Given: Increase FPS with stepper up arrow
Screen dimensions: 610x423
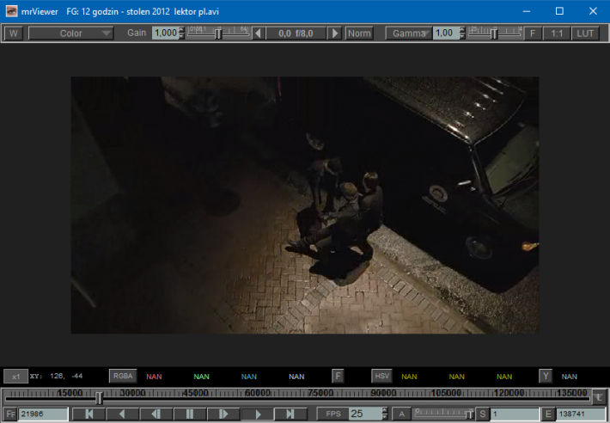Looking at the screenshot, I should coord(385,411).
